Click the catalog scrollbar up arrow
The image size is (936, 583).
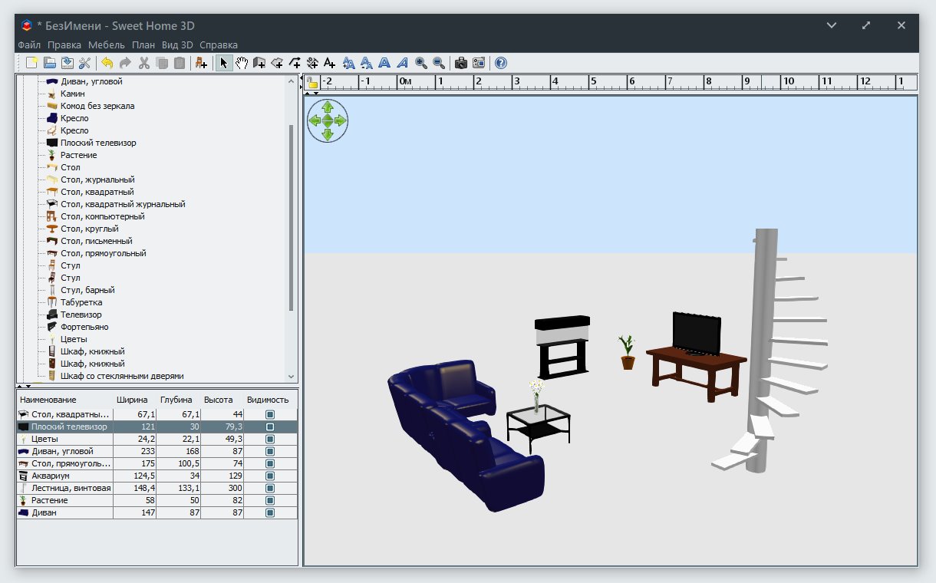click(291, 81)
